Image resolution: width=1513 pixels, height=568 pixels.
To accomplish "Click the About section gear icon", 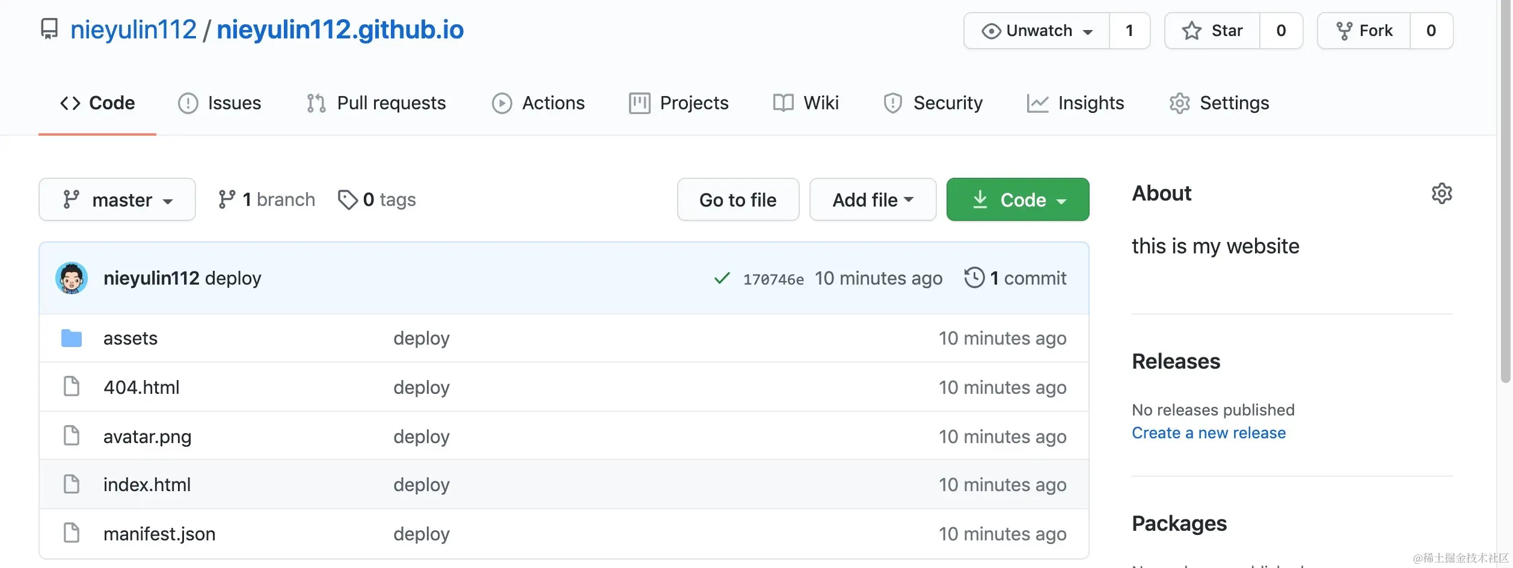I will [1441, 193].
